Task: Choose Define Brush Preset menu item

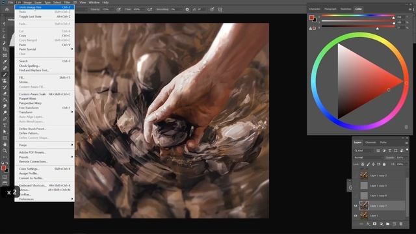Action: 45,129
